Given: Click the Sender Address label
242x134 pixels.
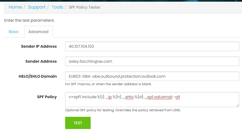Looking at the screenshot, I should pyautogui.click(x=41, y=61).
